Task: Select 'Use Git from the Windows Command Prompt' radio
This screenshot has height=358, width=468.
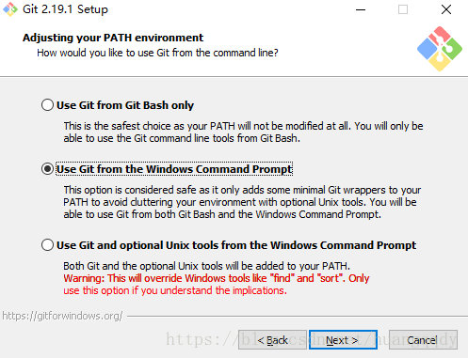Action: (47, 169)
